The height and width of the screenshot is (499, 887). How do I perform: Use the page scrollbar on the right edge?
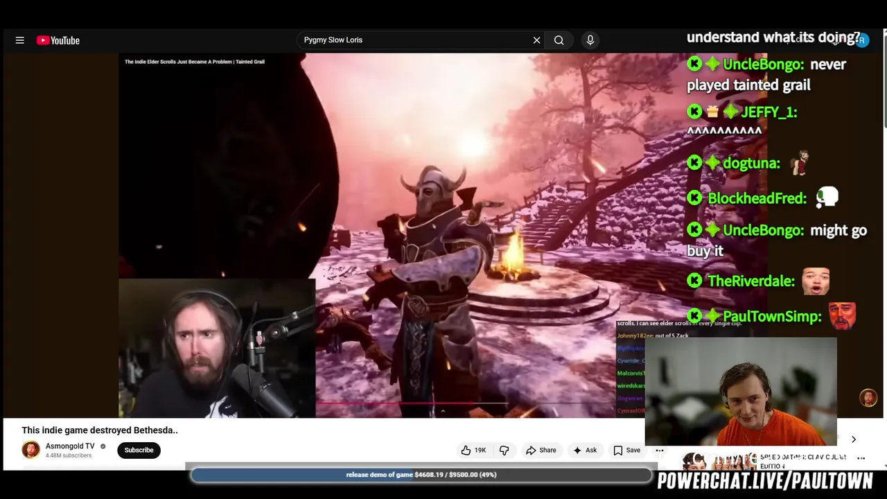point(885,83)
